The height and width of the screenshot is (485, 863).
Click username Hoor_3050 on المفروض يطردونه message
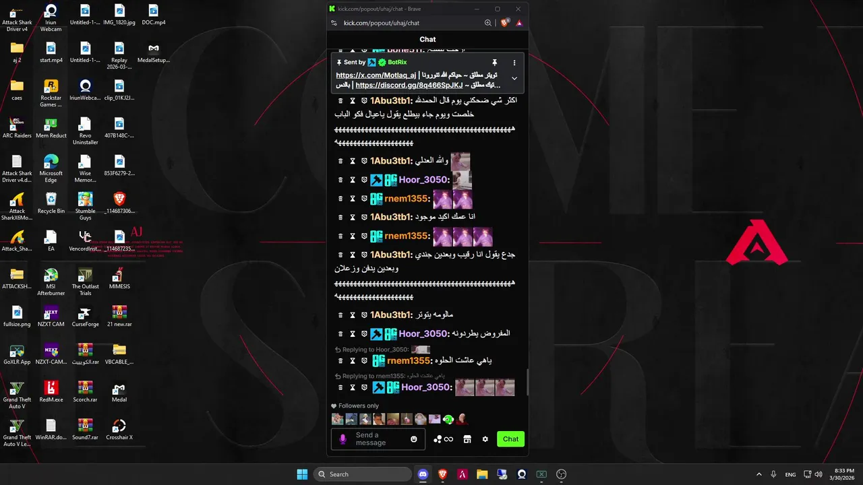point(424,333)
